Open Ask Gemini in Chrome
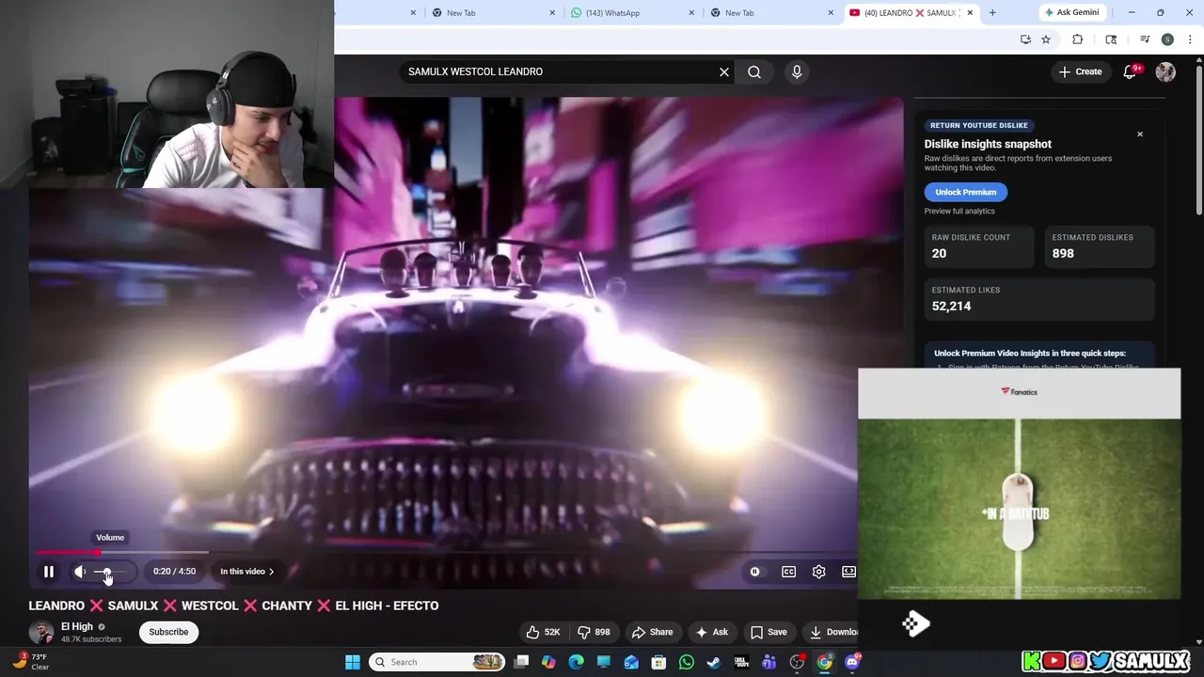This screenshot has height=677, width=1204. tap(1070, 12)
